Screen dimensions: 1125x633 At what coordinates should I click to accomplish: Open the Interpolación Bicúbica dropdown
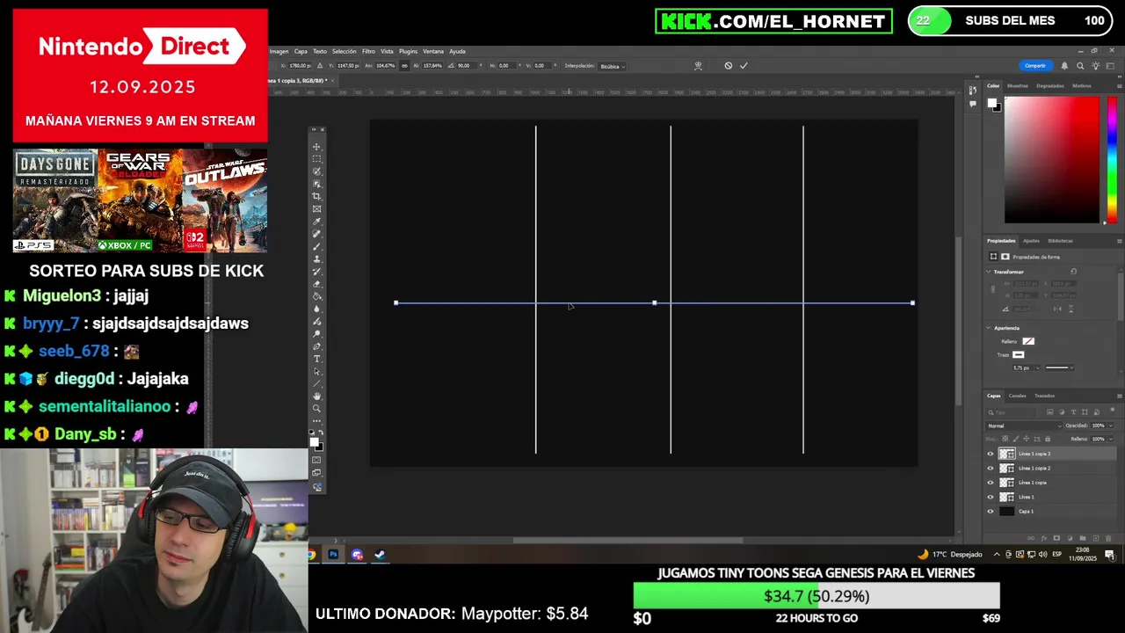point(610,66)
